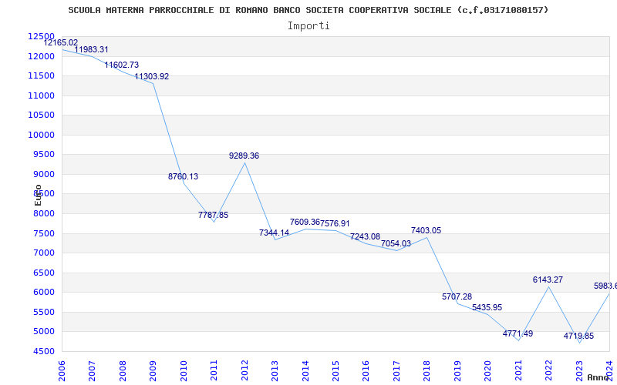Click y-axis value 7000

click(x=43, y=253)
